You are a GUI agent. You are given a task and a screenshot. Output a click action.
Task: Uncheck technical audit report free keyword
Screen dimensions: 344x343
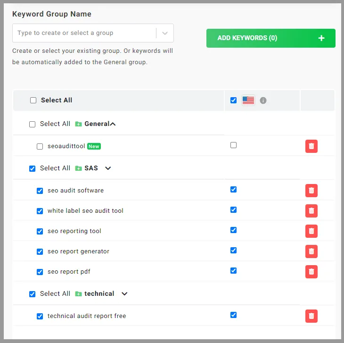[40, 317]
